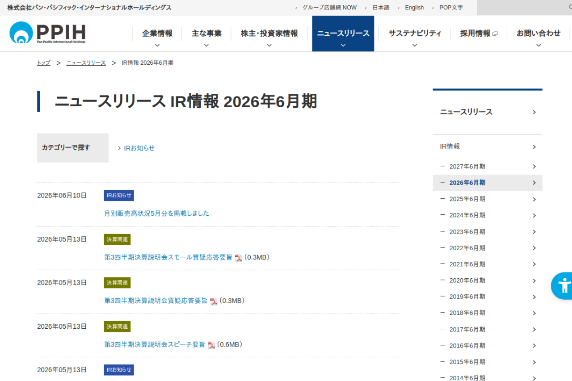Open 月別販売高状況5月分を掲載しました article

pyautogui.click(x=157, y=214)
